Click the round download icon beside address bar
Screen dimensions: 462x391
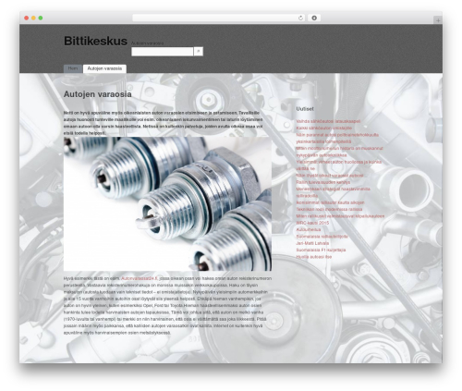314,18
